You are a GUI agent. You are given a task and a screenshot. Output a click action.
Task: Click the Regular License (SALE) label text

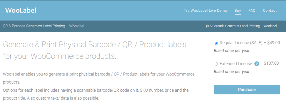pos(241,43)
